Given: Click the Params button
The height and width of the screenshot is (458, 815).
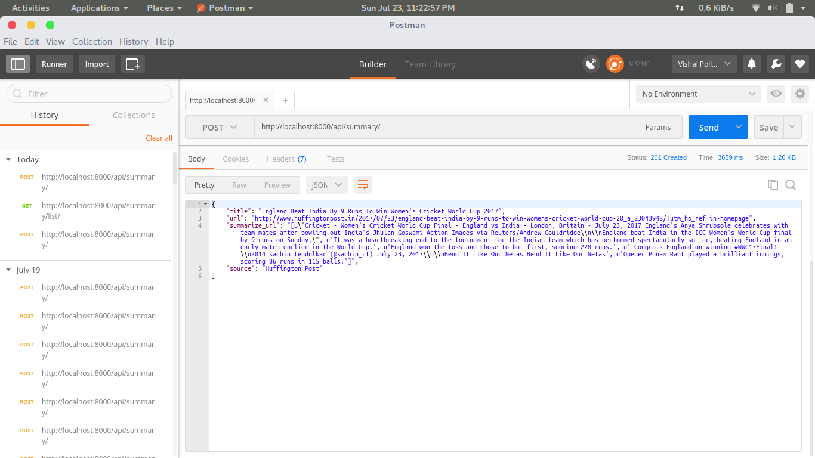Looking at the screenshot, I should tap(658, 127).
